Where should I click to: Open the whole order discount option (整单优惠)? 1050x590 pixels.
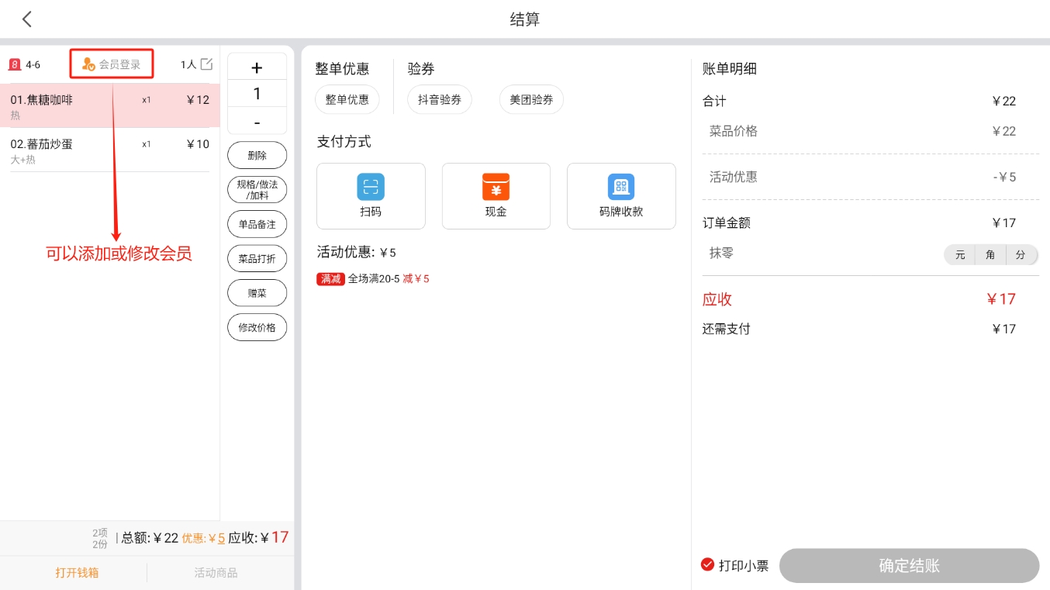(347, 100)
